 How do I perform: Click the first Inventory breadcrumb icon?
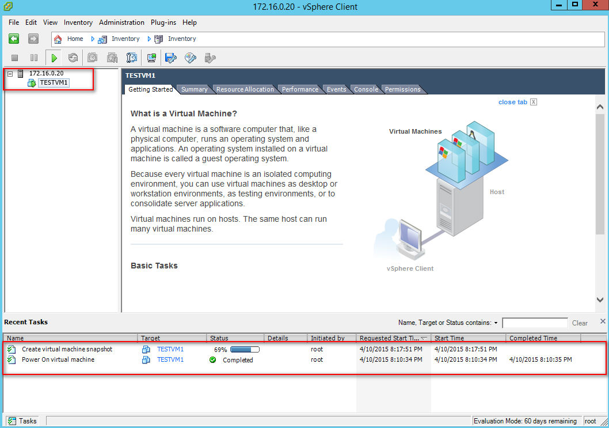click(x=102, y=39)
